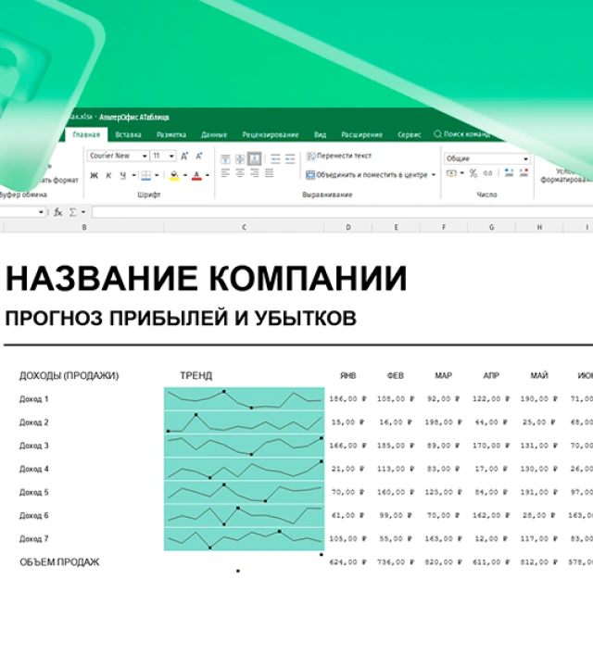Open the Сервис tab
The image size is (593, 667).
tap(410, 134)
